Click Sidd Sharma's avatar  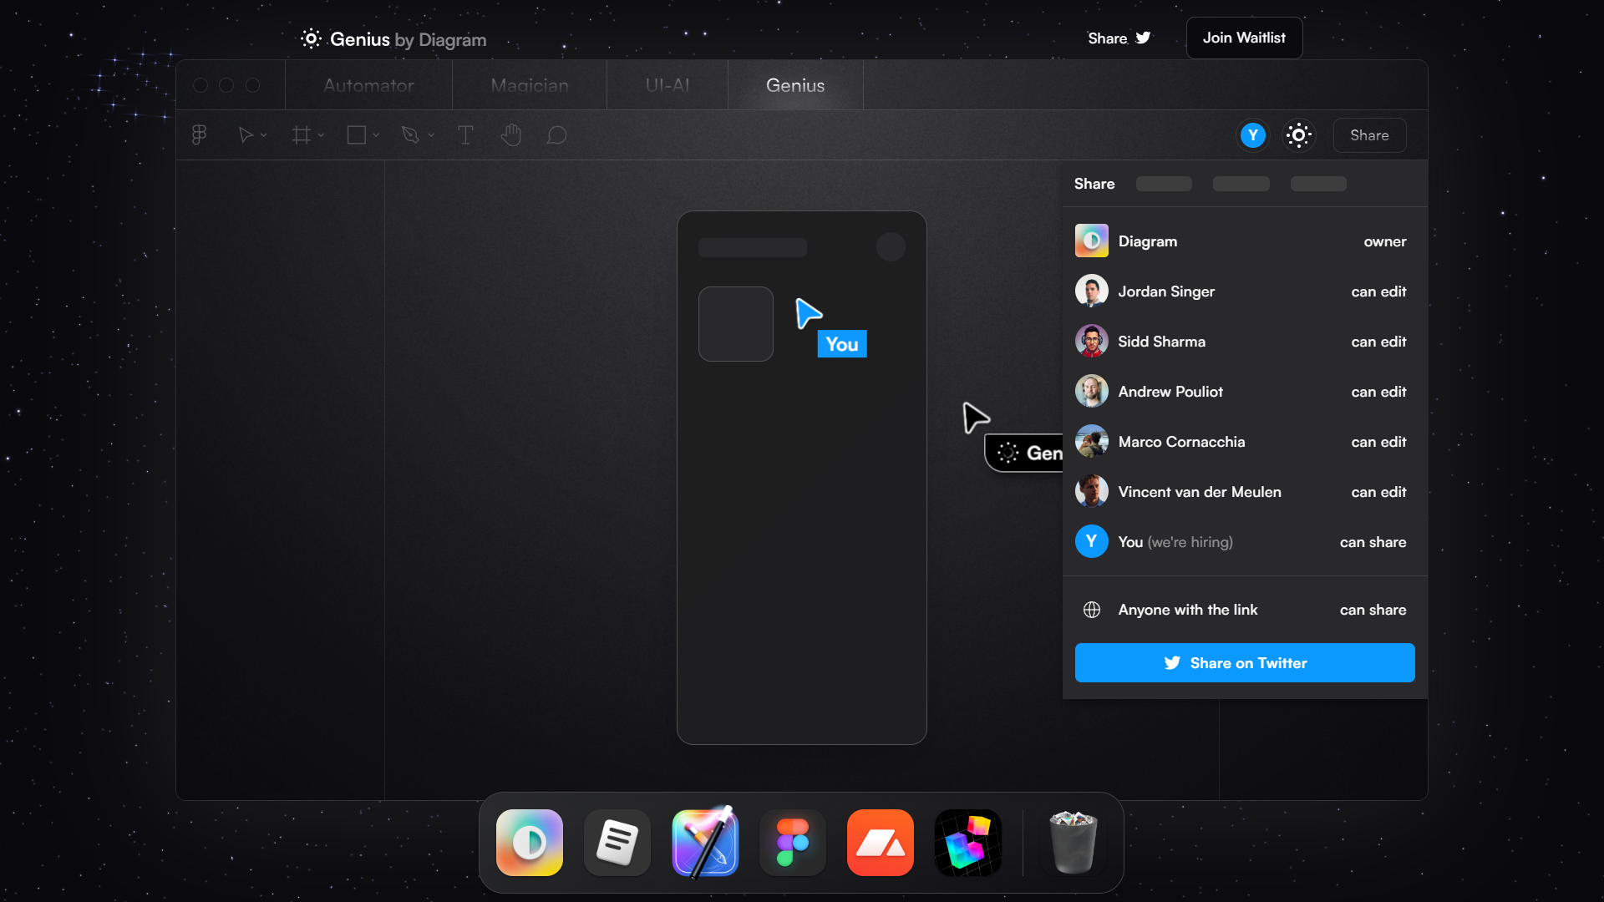1092,341
